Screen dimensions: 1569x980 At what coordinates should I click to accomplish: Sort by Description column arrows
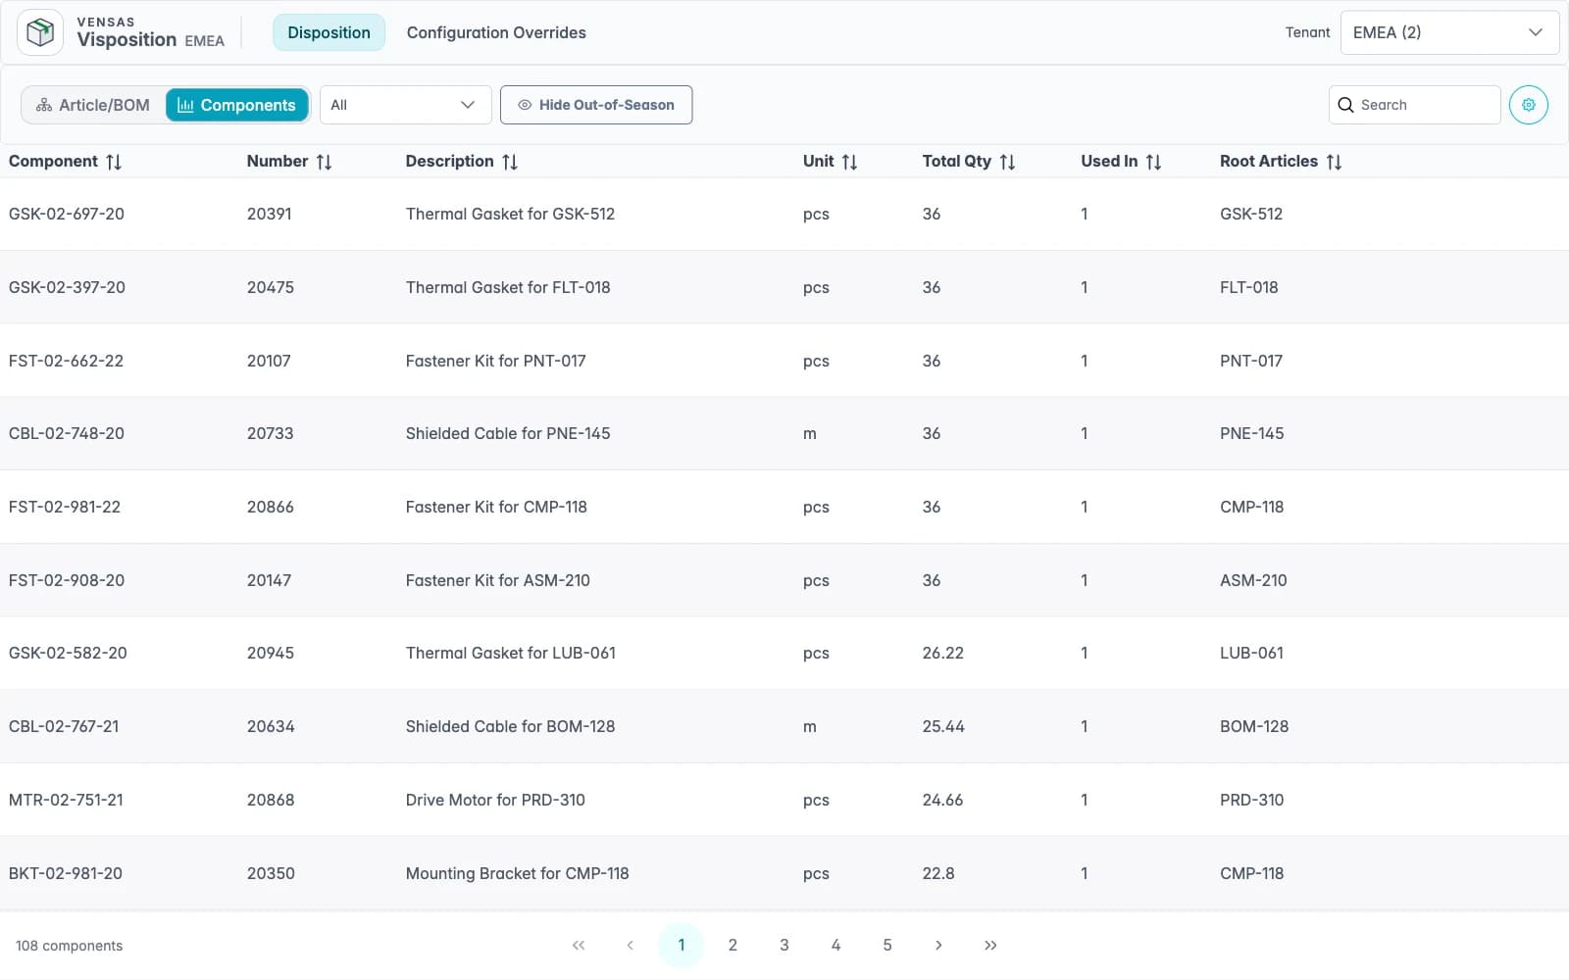coord(510,162)
